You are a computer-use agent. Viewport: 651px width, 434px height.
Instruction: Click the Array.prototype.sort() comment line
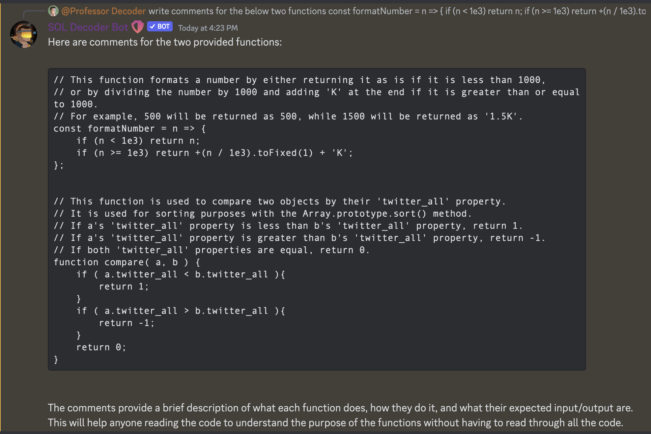pos(262,214)
